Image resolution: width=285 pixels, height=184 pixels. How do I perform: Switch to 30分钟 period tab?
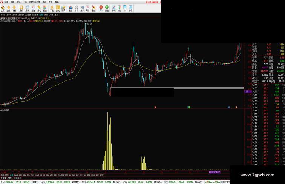(x=28, y=15)
